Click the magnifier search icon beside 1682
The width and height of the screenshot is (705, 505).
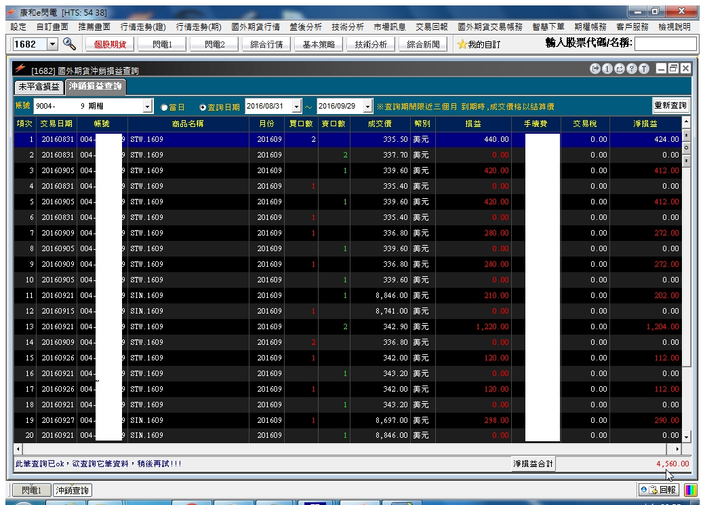(x=69, y=43)
